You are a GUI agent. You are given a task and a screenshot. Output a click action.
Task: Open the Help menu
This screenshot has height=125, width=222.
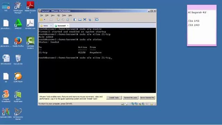(70, 15)
